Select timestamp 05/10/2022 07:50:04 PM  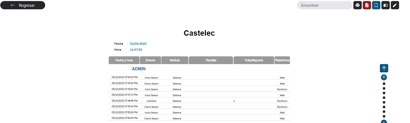(125, 112)
